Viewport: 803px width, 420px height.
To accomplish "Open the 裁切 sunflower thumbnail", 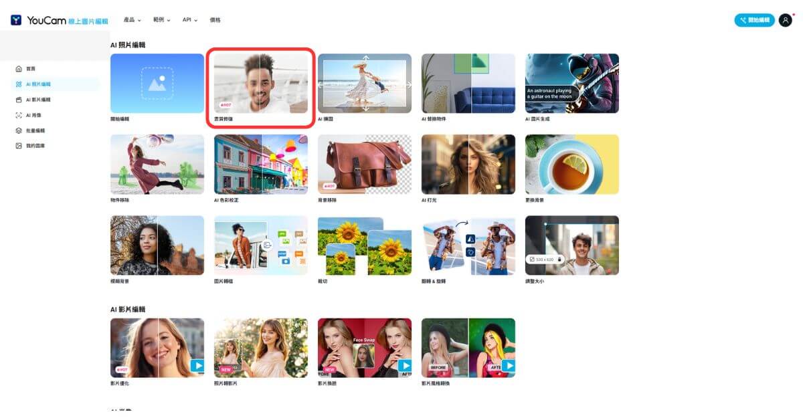I will coord(365,245).
